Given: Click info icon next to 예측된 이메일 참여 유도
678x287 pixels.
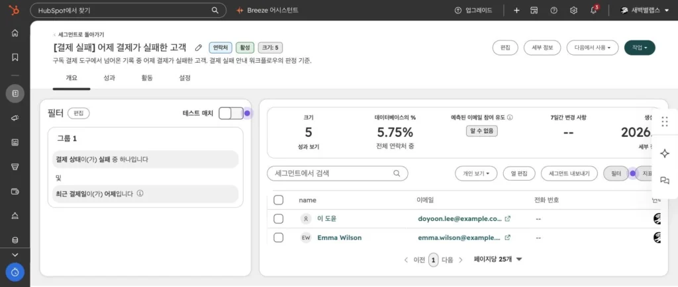Looking at the screenshot, I should pyautogui.click(x=510, y=118).
